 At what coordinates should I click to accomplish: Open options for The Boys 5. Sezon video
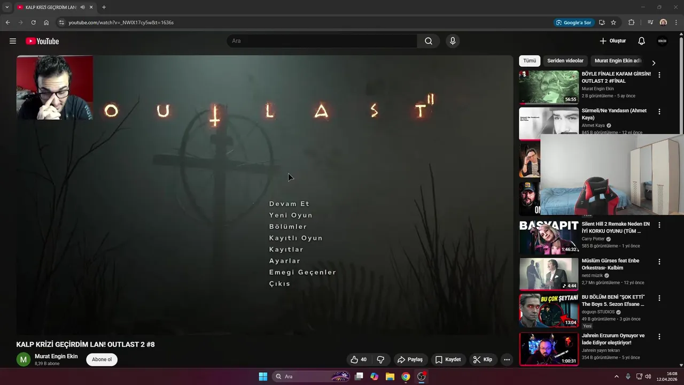point(659,298)
